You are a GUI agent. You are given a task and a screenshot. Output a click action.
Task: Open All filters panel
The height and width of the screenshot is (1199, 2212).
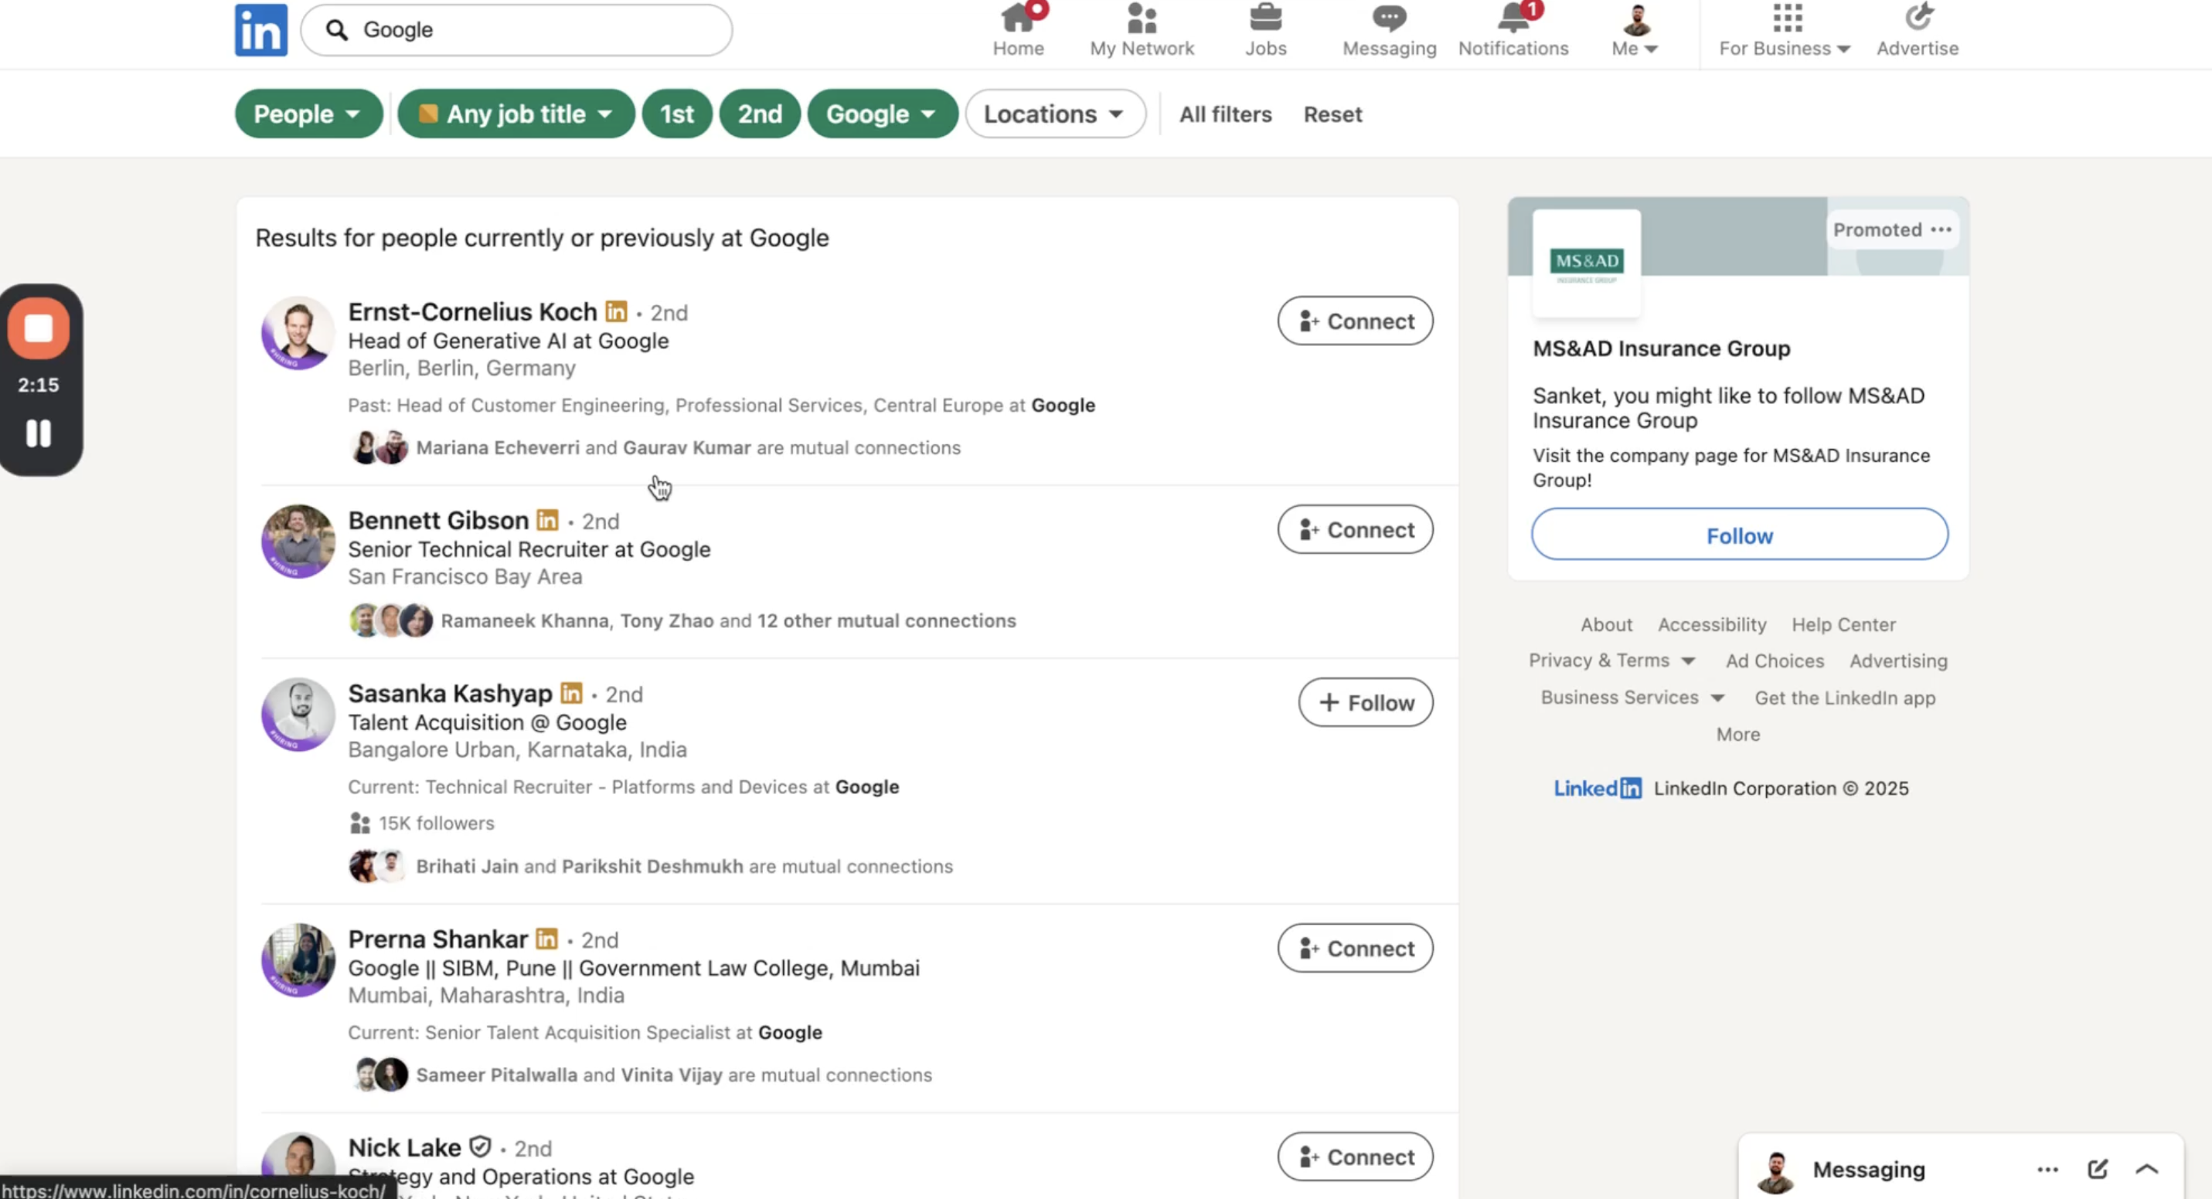1224,114
